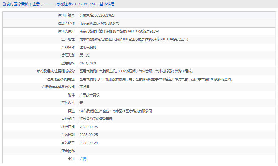Click the 生效日期 label
The height and width of the screenshot is (166, 278).
(x=68, y=135)
